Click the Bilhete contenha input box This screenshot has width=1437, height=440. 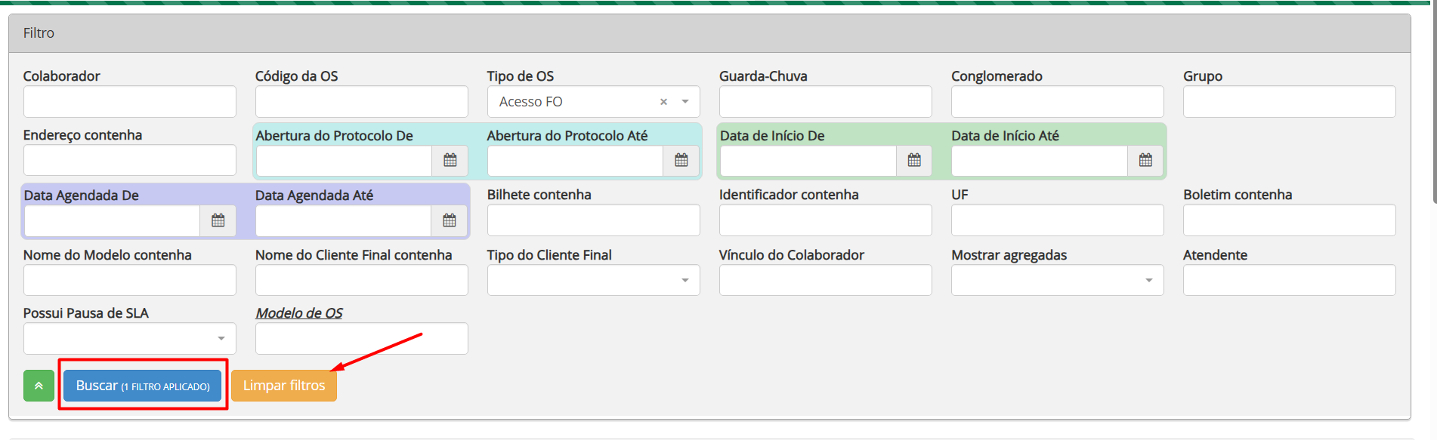click(593, 220)
